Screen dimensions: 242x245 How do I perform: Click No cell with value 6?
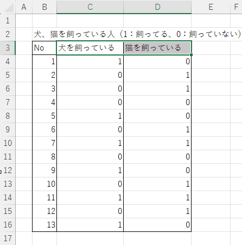(44, 130)
